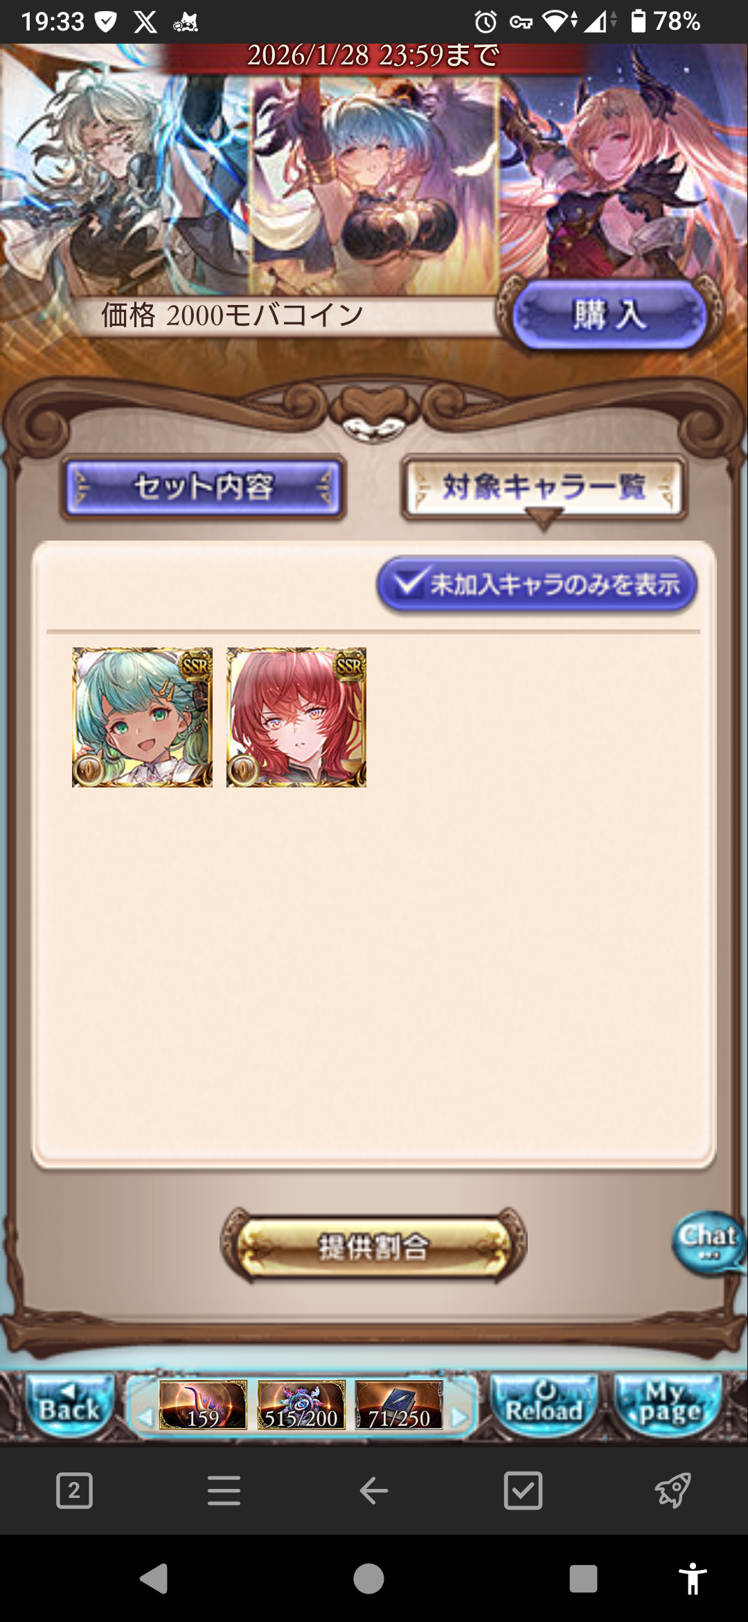Switch to セット内容 tab

pyautogui.click(x=204, y=487)
